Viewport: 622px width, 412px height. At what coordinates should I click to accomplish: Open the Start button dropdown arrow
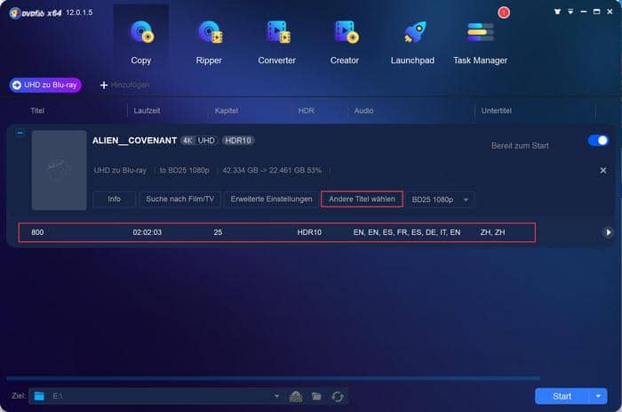pos(598,396)
